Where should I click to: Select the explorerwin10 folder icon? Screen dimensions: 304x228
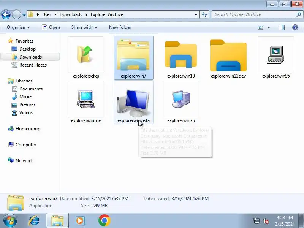tap(181, 55)
